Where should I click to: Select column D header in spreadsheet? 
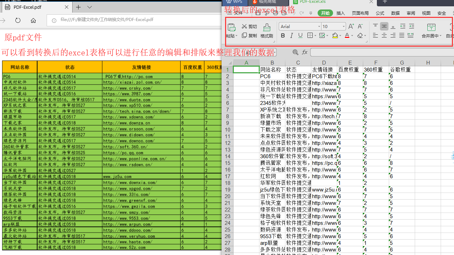324,62
